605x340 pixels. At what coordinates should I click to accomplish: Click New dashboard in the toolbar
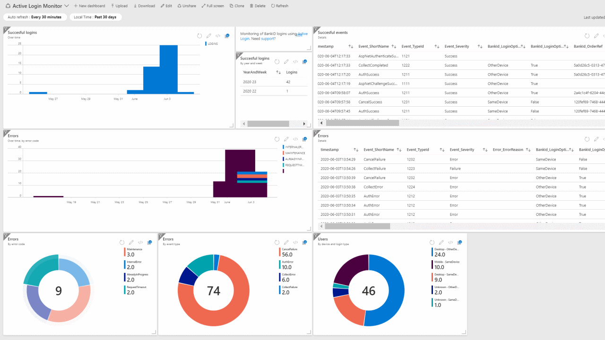89,6
